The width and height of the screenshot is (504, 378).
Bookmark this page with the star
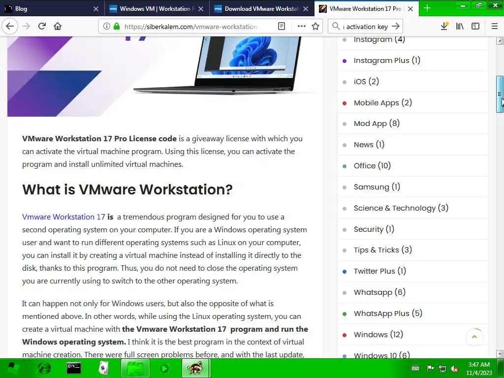tap(315, 27)
